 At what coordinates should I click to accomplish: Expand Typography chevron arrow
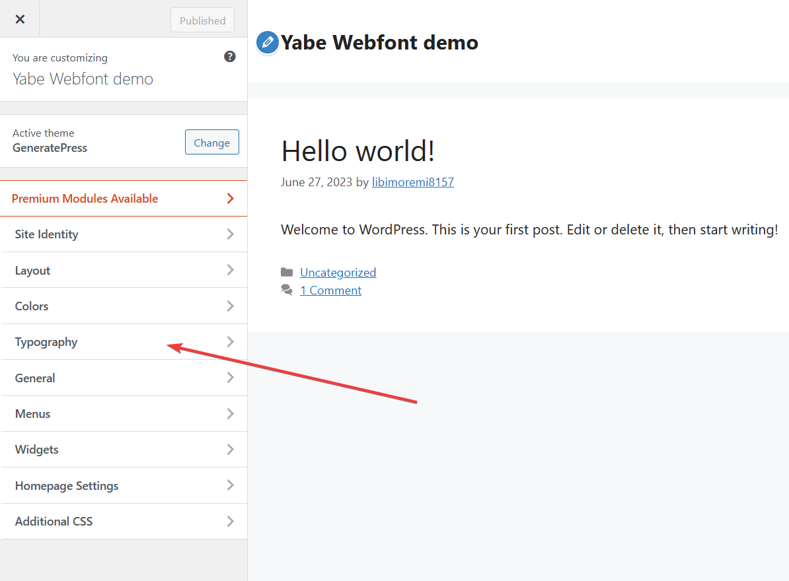point(231,342)
